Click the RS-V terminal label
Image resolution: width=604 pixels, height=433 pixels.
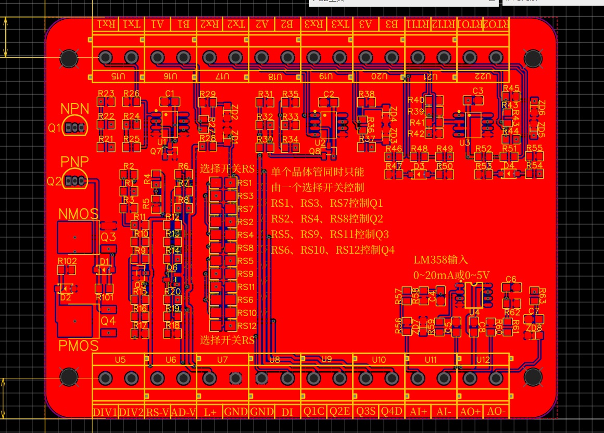coord(158,412)
